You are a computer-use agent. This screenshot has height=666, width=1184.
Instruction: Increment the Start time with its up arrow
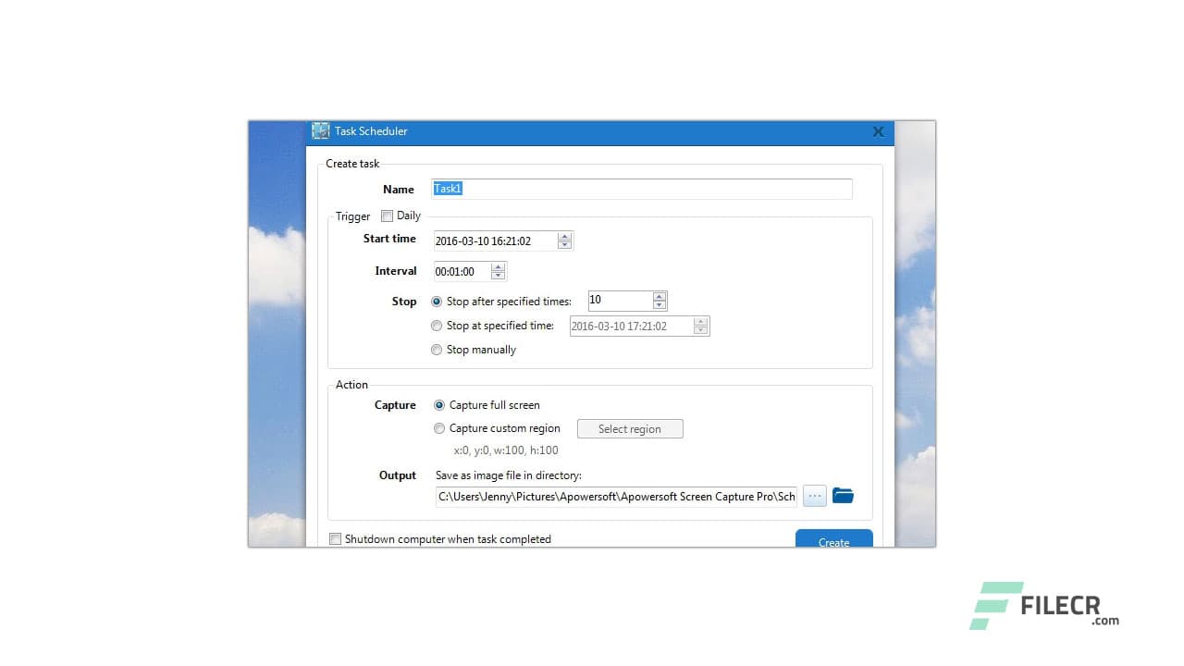564,237
